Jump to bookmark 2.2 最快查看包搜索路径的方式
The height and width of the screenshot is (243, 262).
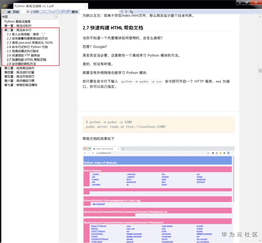[27, 38]
